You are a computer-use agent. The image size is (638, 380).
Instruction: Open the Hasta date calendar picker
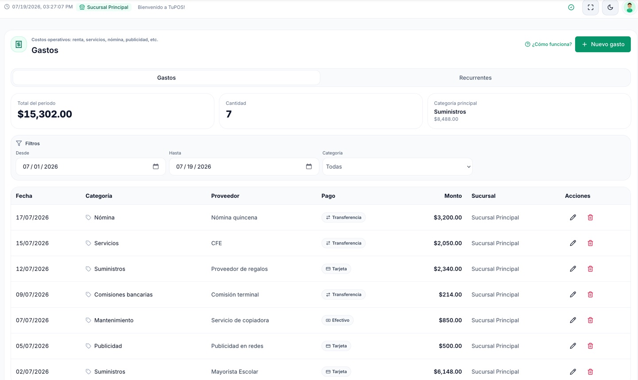point(309,166)
